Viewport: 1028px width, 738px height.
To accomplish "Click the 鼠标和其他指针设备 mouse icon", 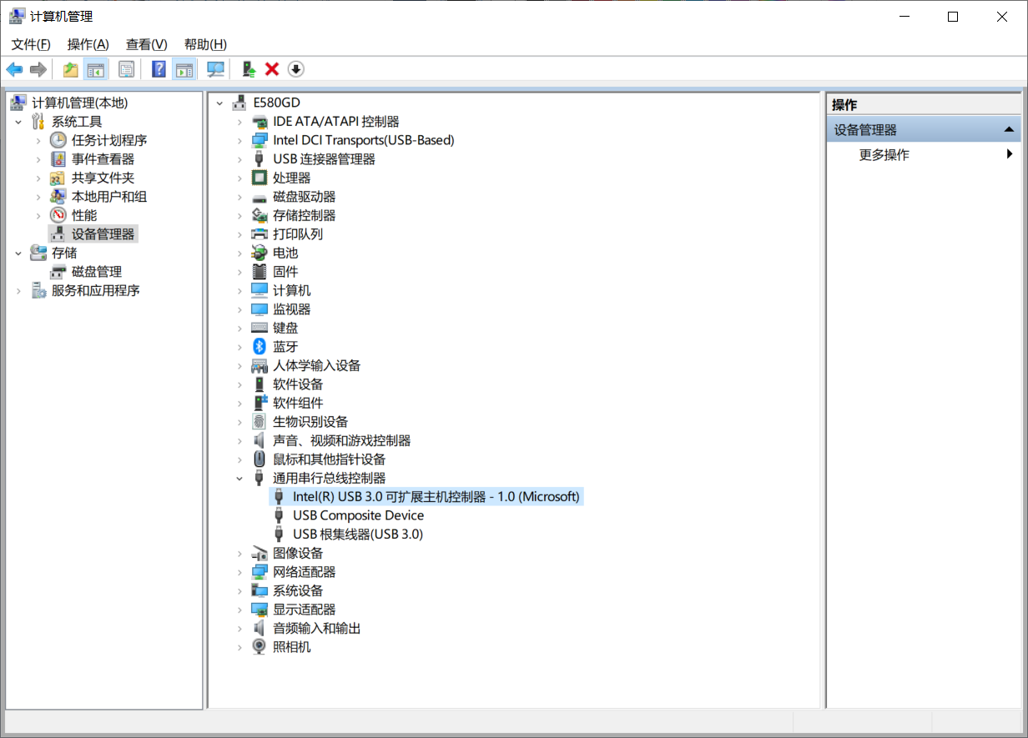I will click(x=260, y=459).
